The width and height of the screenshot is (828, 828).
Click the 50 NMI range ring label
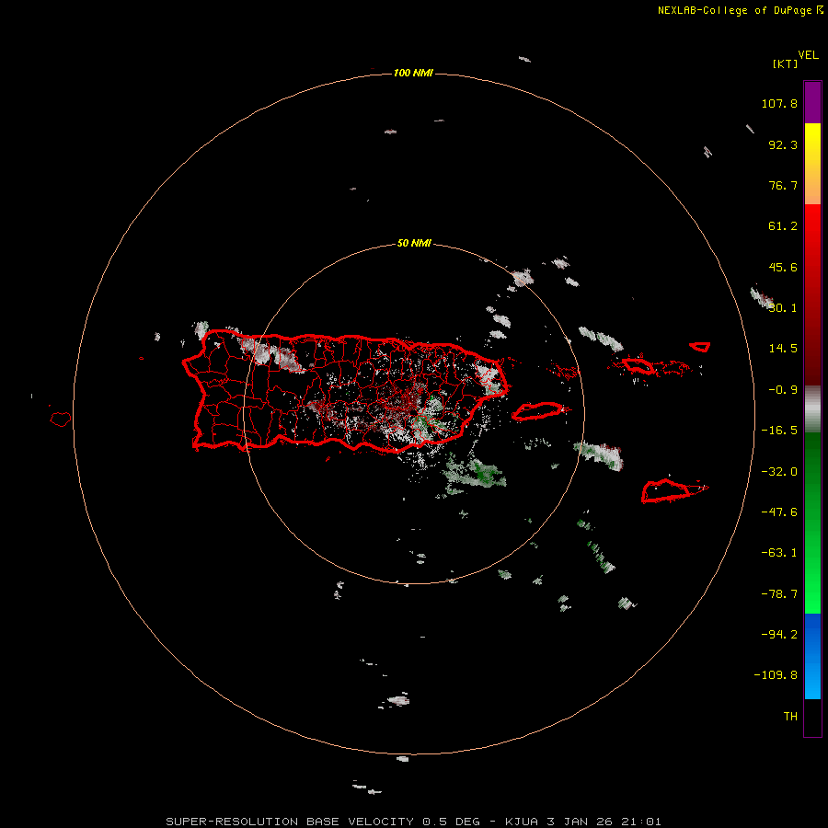pyautogui.click(x=414, y=243)
